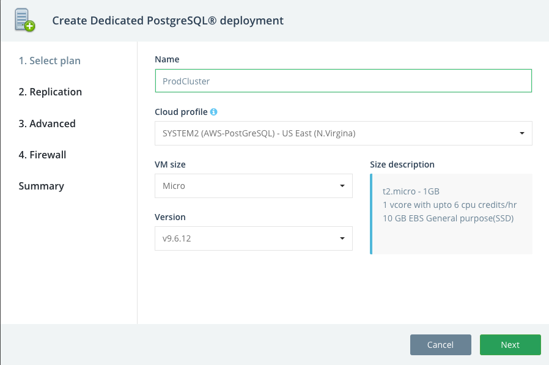Click the Cancel button
Screen dimensions: 549x365
[440, 345]
